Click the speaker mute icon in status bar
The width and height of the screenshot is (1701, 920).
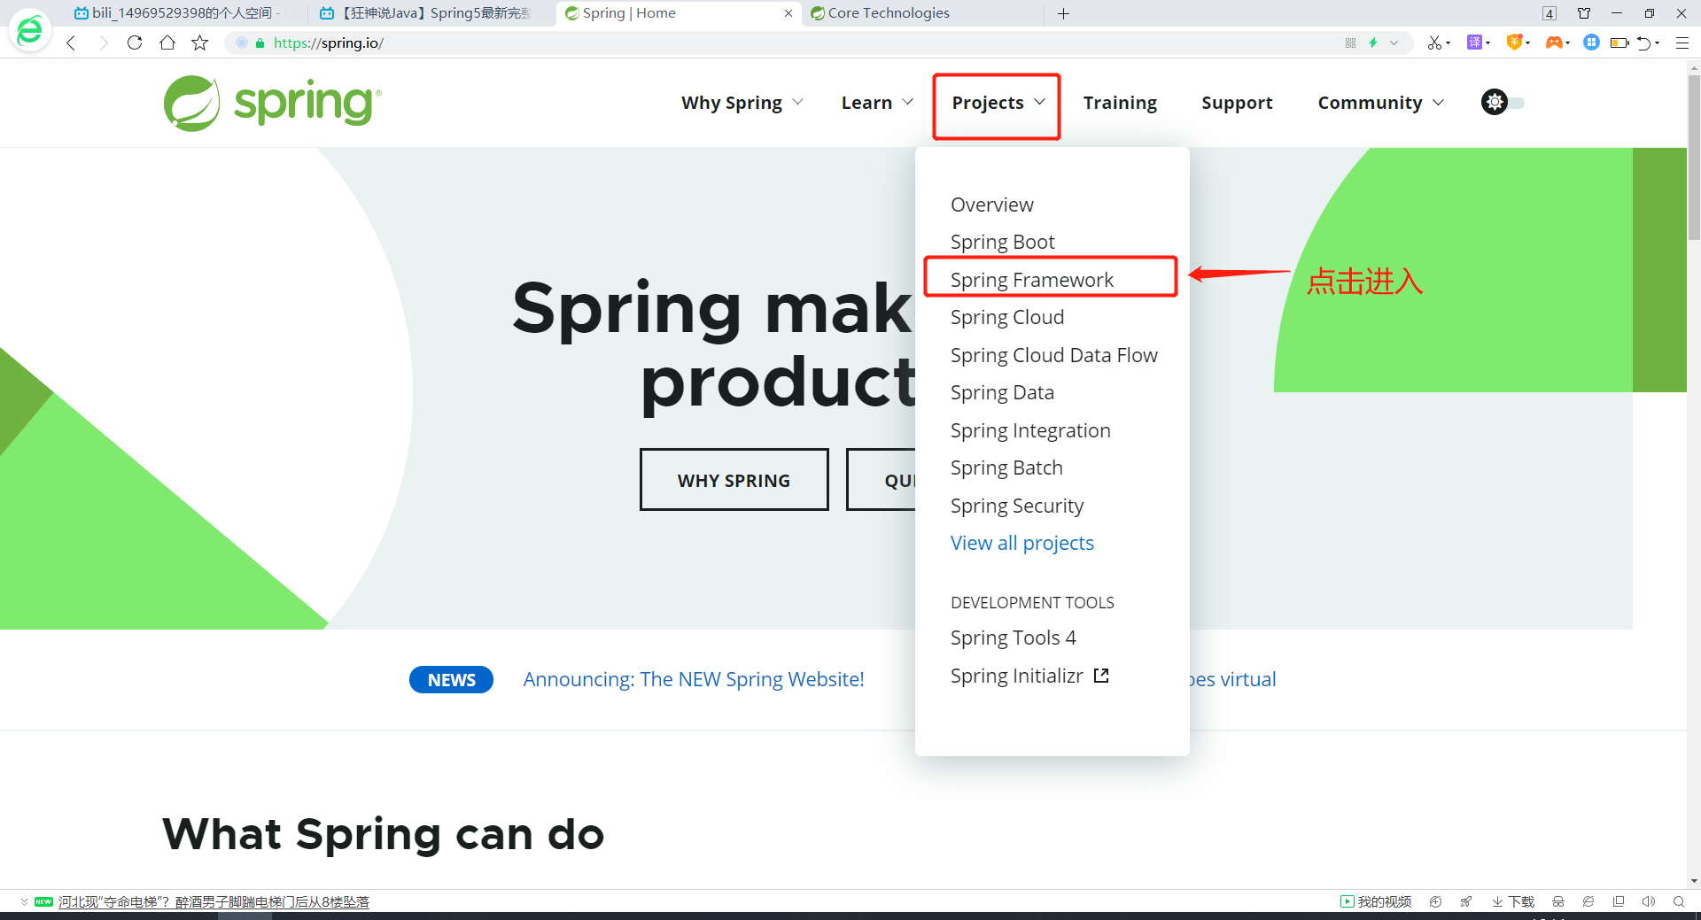point(1648,901)
